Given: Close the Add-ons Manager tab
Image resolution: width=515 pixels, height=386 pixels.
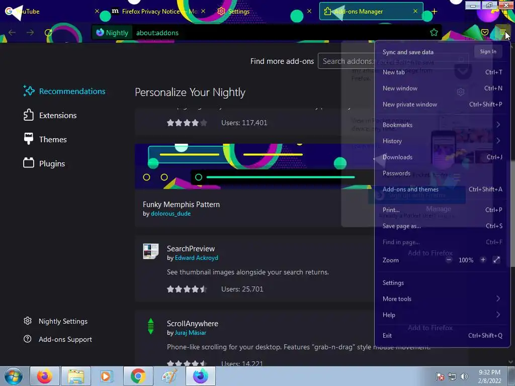Looking at the screenshot, I should tap(415, 11).
